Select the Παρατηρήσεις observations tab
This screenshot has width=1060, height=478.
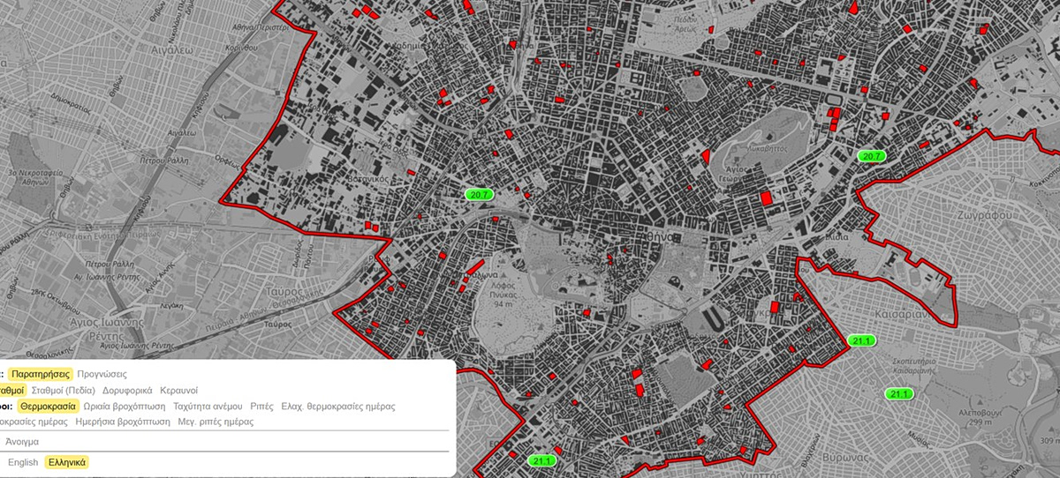coord(41,374)
